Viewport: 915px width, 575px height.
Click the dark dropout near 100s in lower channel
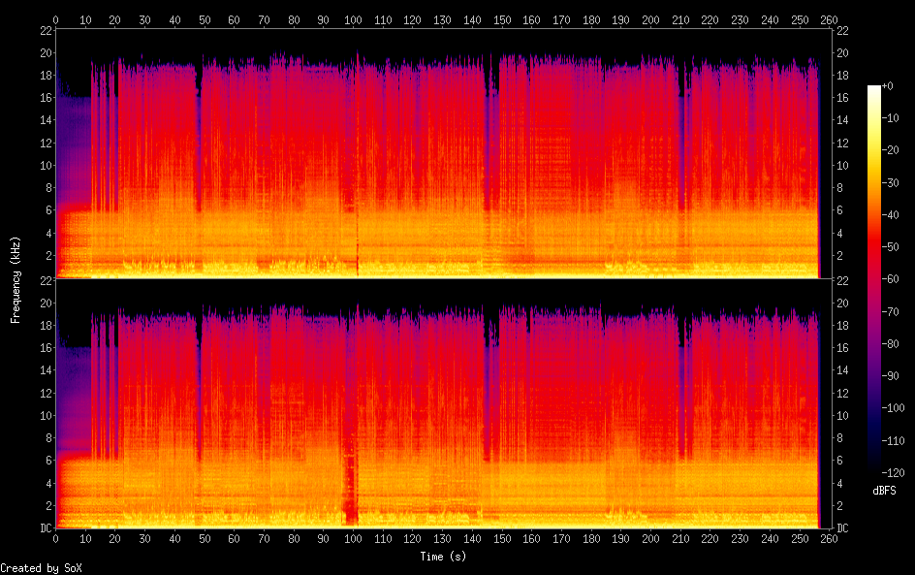[351, 495]
